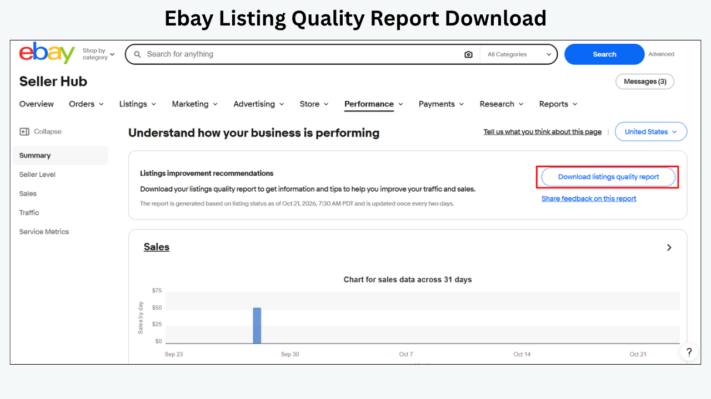Expand the Listings menu
Screen dimensions: 711x399
[138, 104]
